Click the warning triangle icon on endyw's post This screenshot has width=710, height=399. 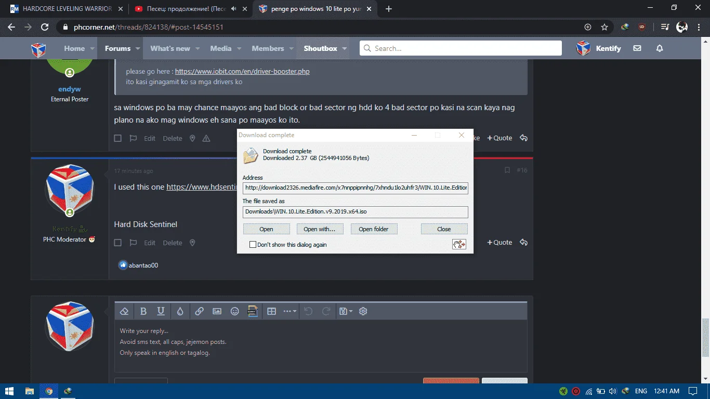click(x=206, y=138)
